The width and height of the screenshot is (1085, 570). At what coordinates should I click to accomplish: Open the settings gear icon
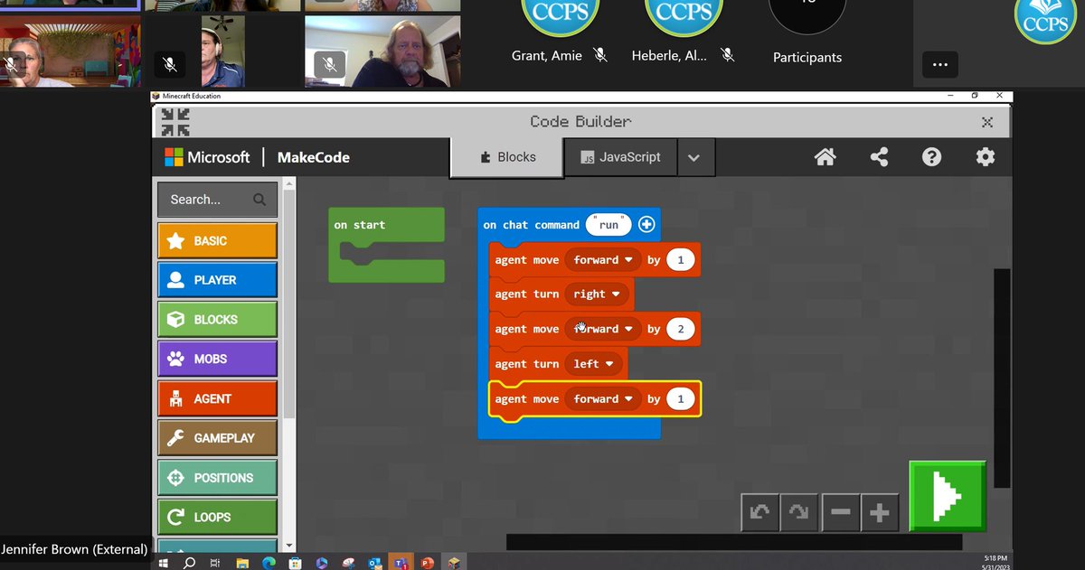tap(986, 157)
